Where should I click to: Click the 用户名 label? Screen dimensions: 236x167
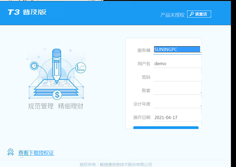[144, 64]
